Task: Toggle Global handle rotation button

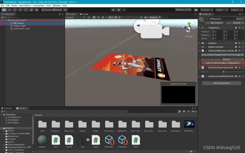Action: tap(57, 10)
